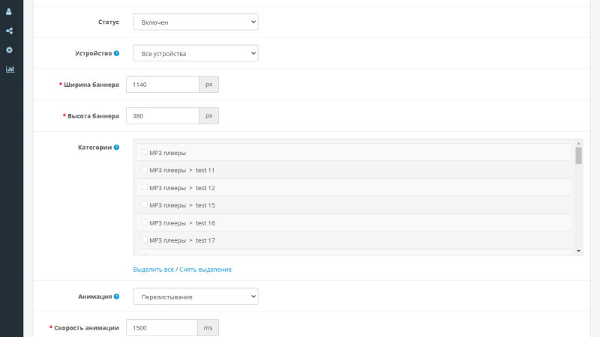Check the MP3 плееры > test 16 checkbox

[x=144, y=222]
